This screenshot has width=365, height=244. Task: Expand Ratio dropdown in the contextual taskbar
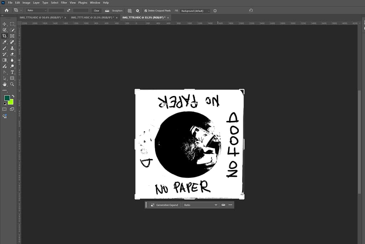click(x=200, y=205)
